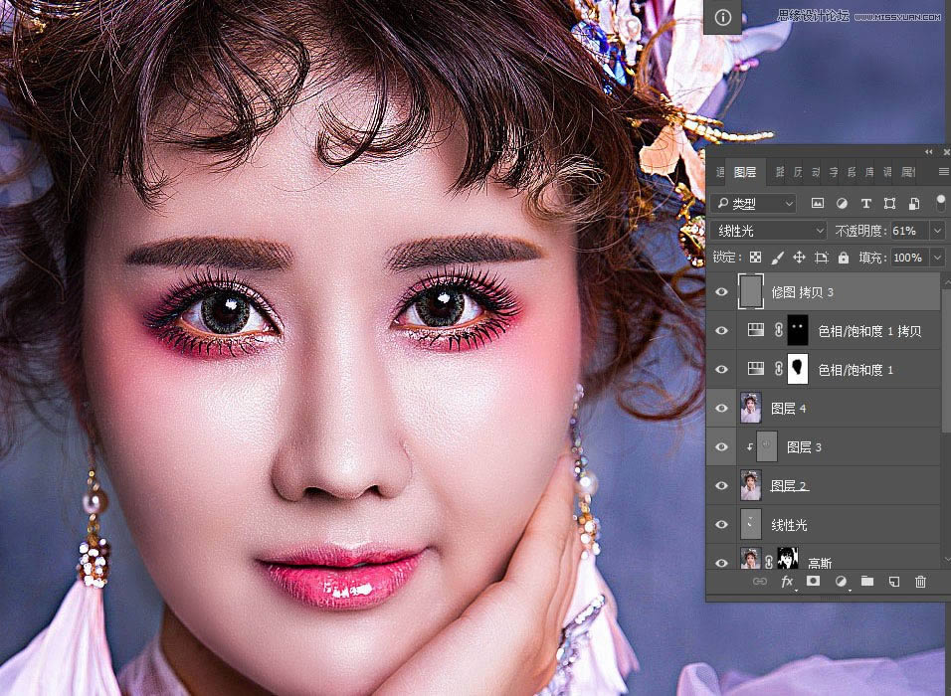Open the fx layer style menu
Image resolution: width=951 pixels, height=696 pixels.
click(787, 582)
